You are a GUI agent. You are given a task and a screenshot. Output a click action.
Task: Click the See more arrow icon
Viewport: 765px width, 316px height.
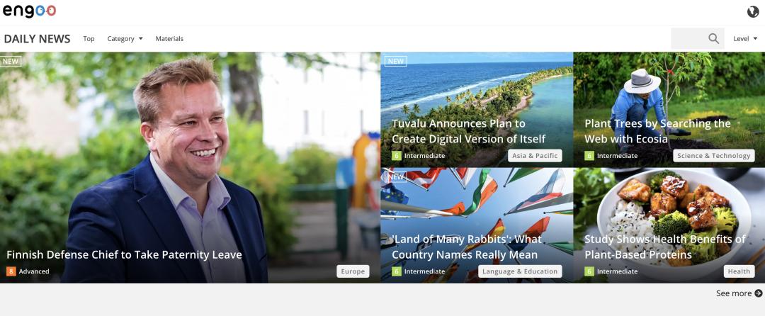758,293
